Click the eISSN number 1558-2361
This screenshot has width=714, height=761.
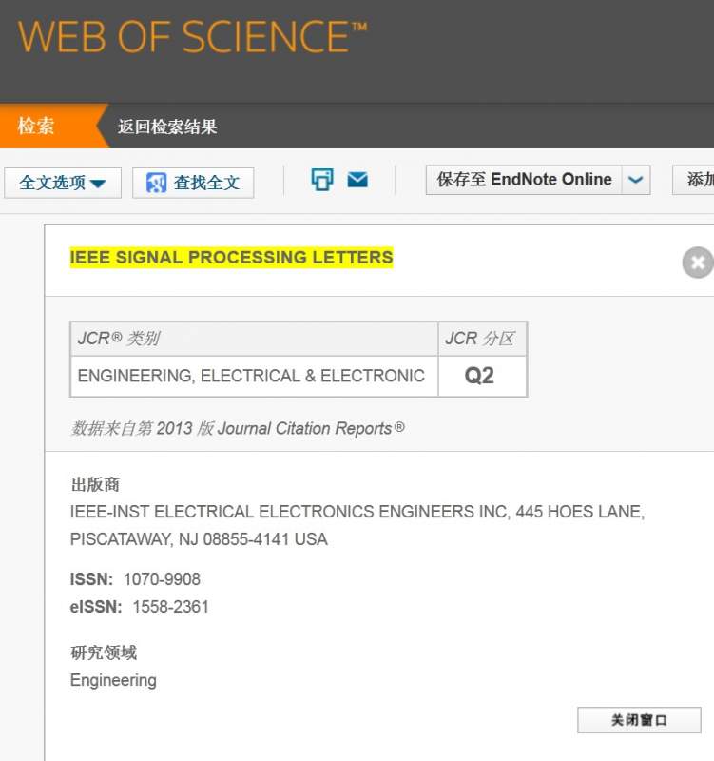(170, 607)
